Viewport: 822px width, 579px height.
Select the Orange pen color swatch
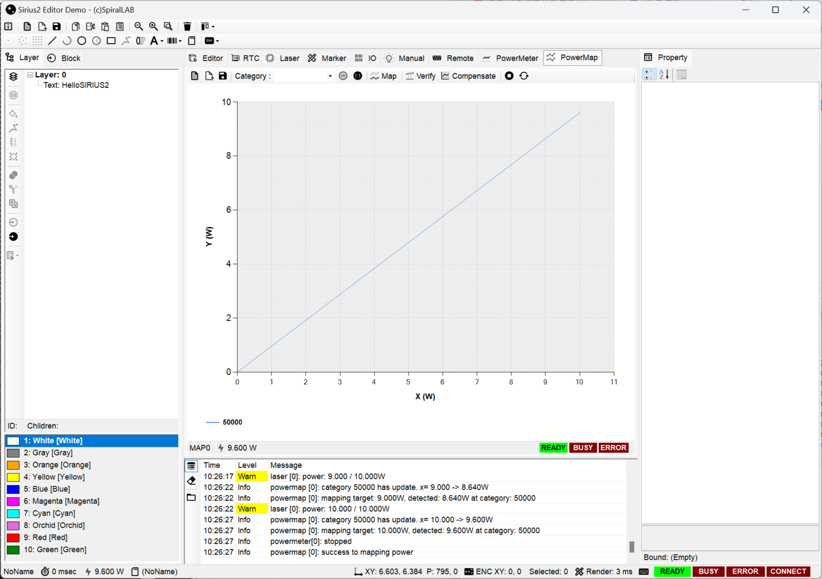point(13,465)
